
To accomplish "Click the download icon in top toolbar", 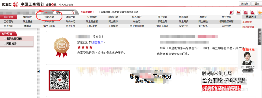I will click(253, 12).
